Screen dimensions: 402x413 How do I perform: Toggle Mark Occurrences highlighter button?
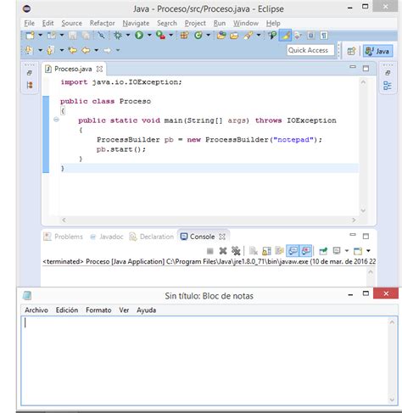pos(285,36)
